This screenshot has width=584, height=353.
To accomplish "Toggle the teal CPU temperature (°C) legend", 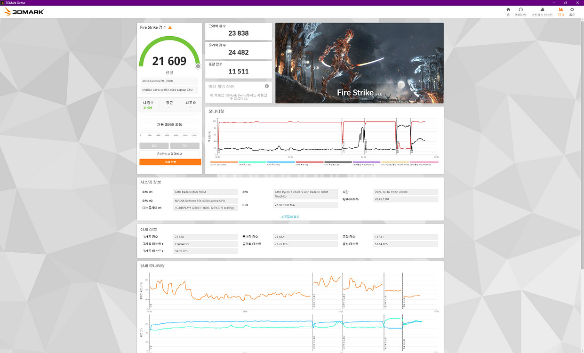I will pos(252,163).
